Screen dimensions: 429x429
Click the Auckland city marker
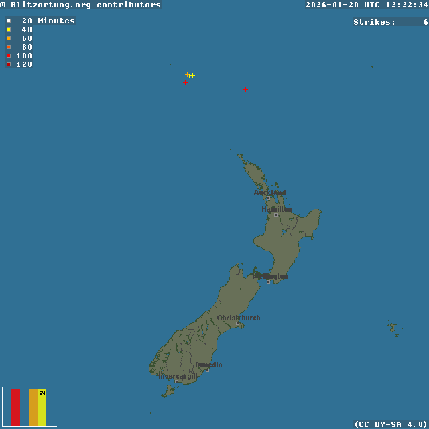tap(268, 198)
